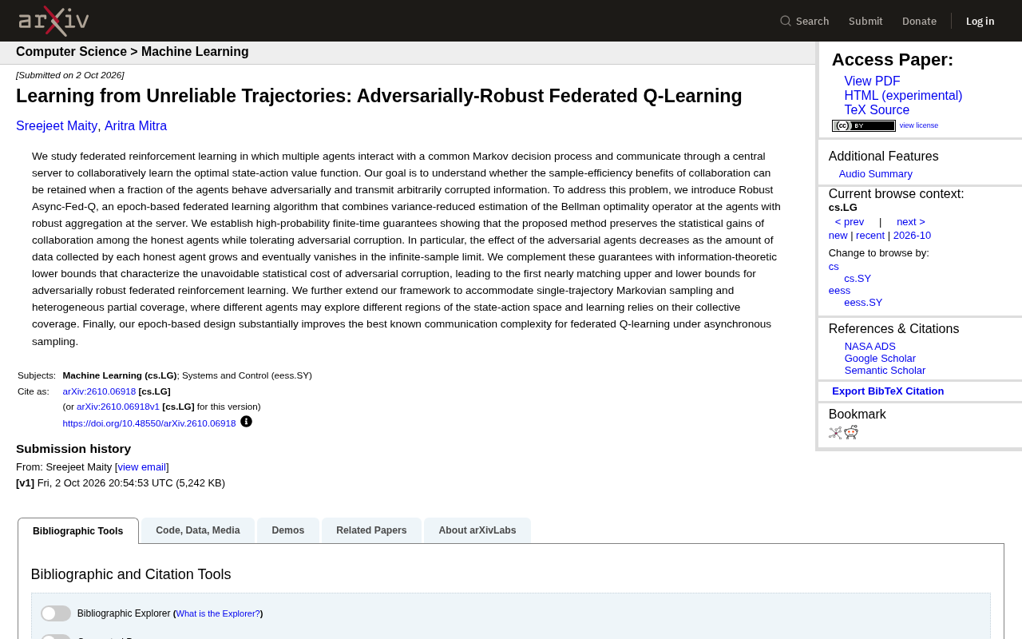Image resolution: width=1022 pixels, height=639 pixels.
Task: Open the Demos tab
Action: click(288, 530)
